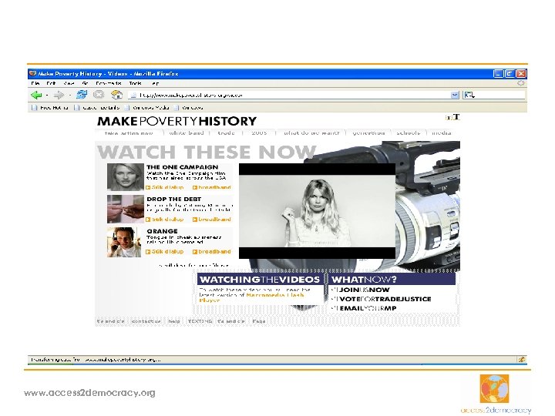Open the Edit menu

click(51, 83)
